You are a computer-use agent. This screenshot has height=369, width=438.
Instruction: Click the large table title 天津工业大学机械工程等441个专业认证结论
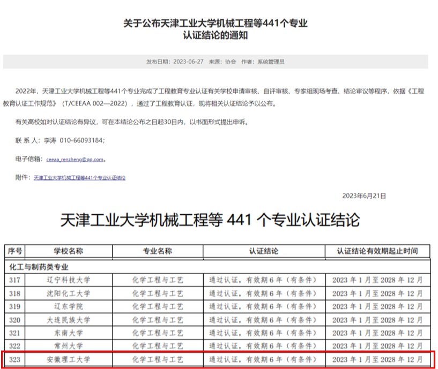(210, 220)
